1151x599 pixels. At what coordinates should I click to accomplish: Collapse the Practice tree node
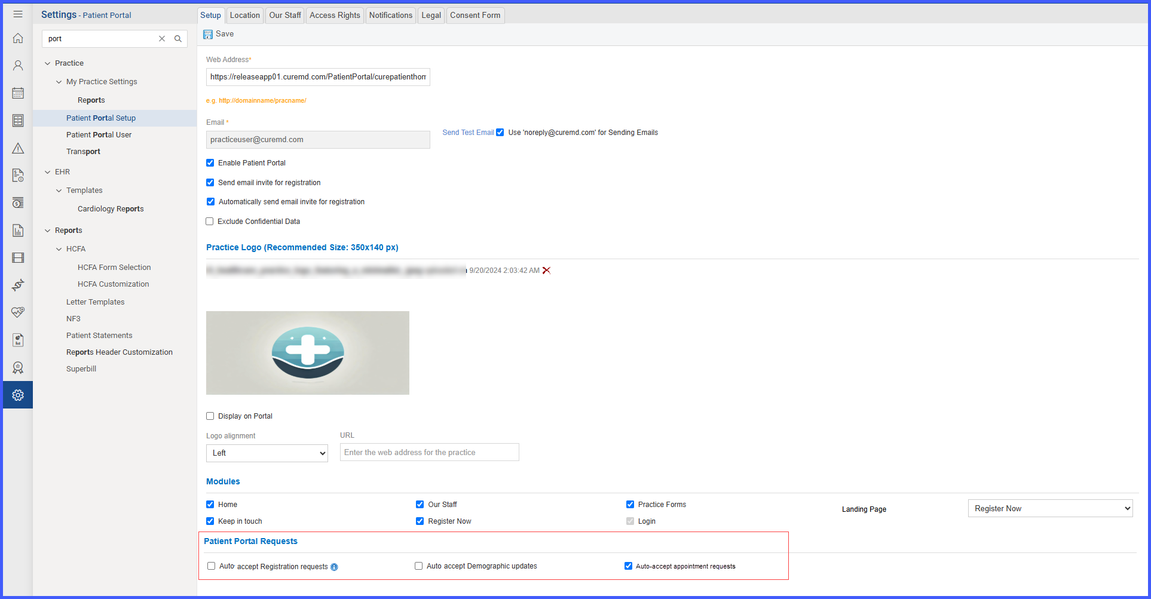pos(48,63)
